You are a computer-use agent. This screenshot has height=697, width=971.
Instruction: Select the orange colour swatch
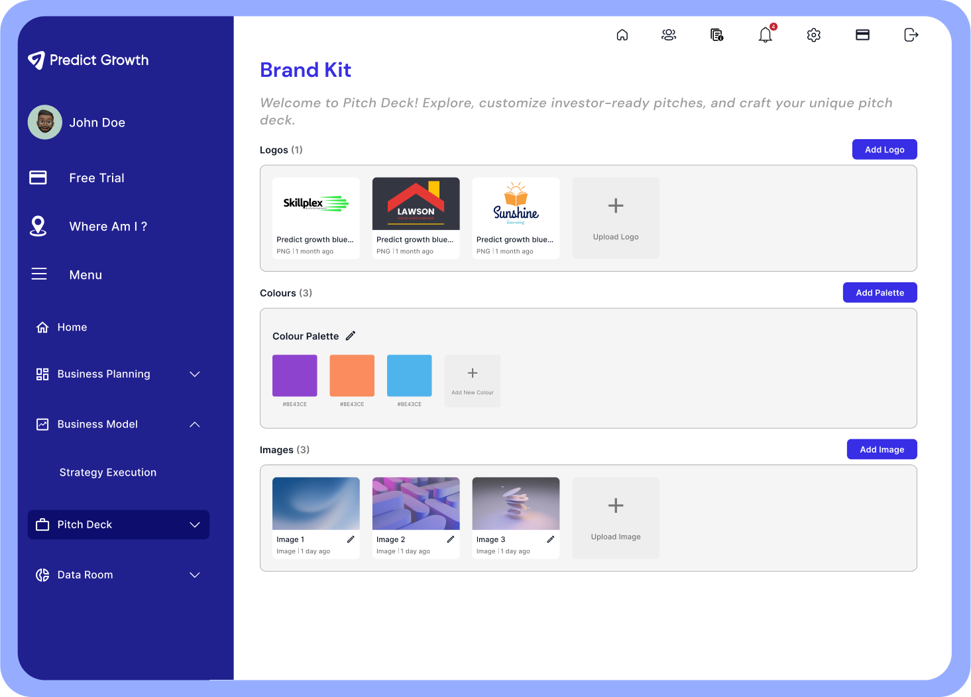tap(352, 376)
